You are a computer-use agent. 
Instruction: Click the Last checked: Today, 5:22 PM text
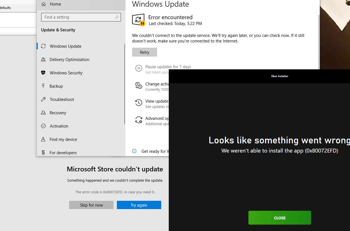tap(175, 24)
